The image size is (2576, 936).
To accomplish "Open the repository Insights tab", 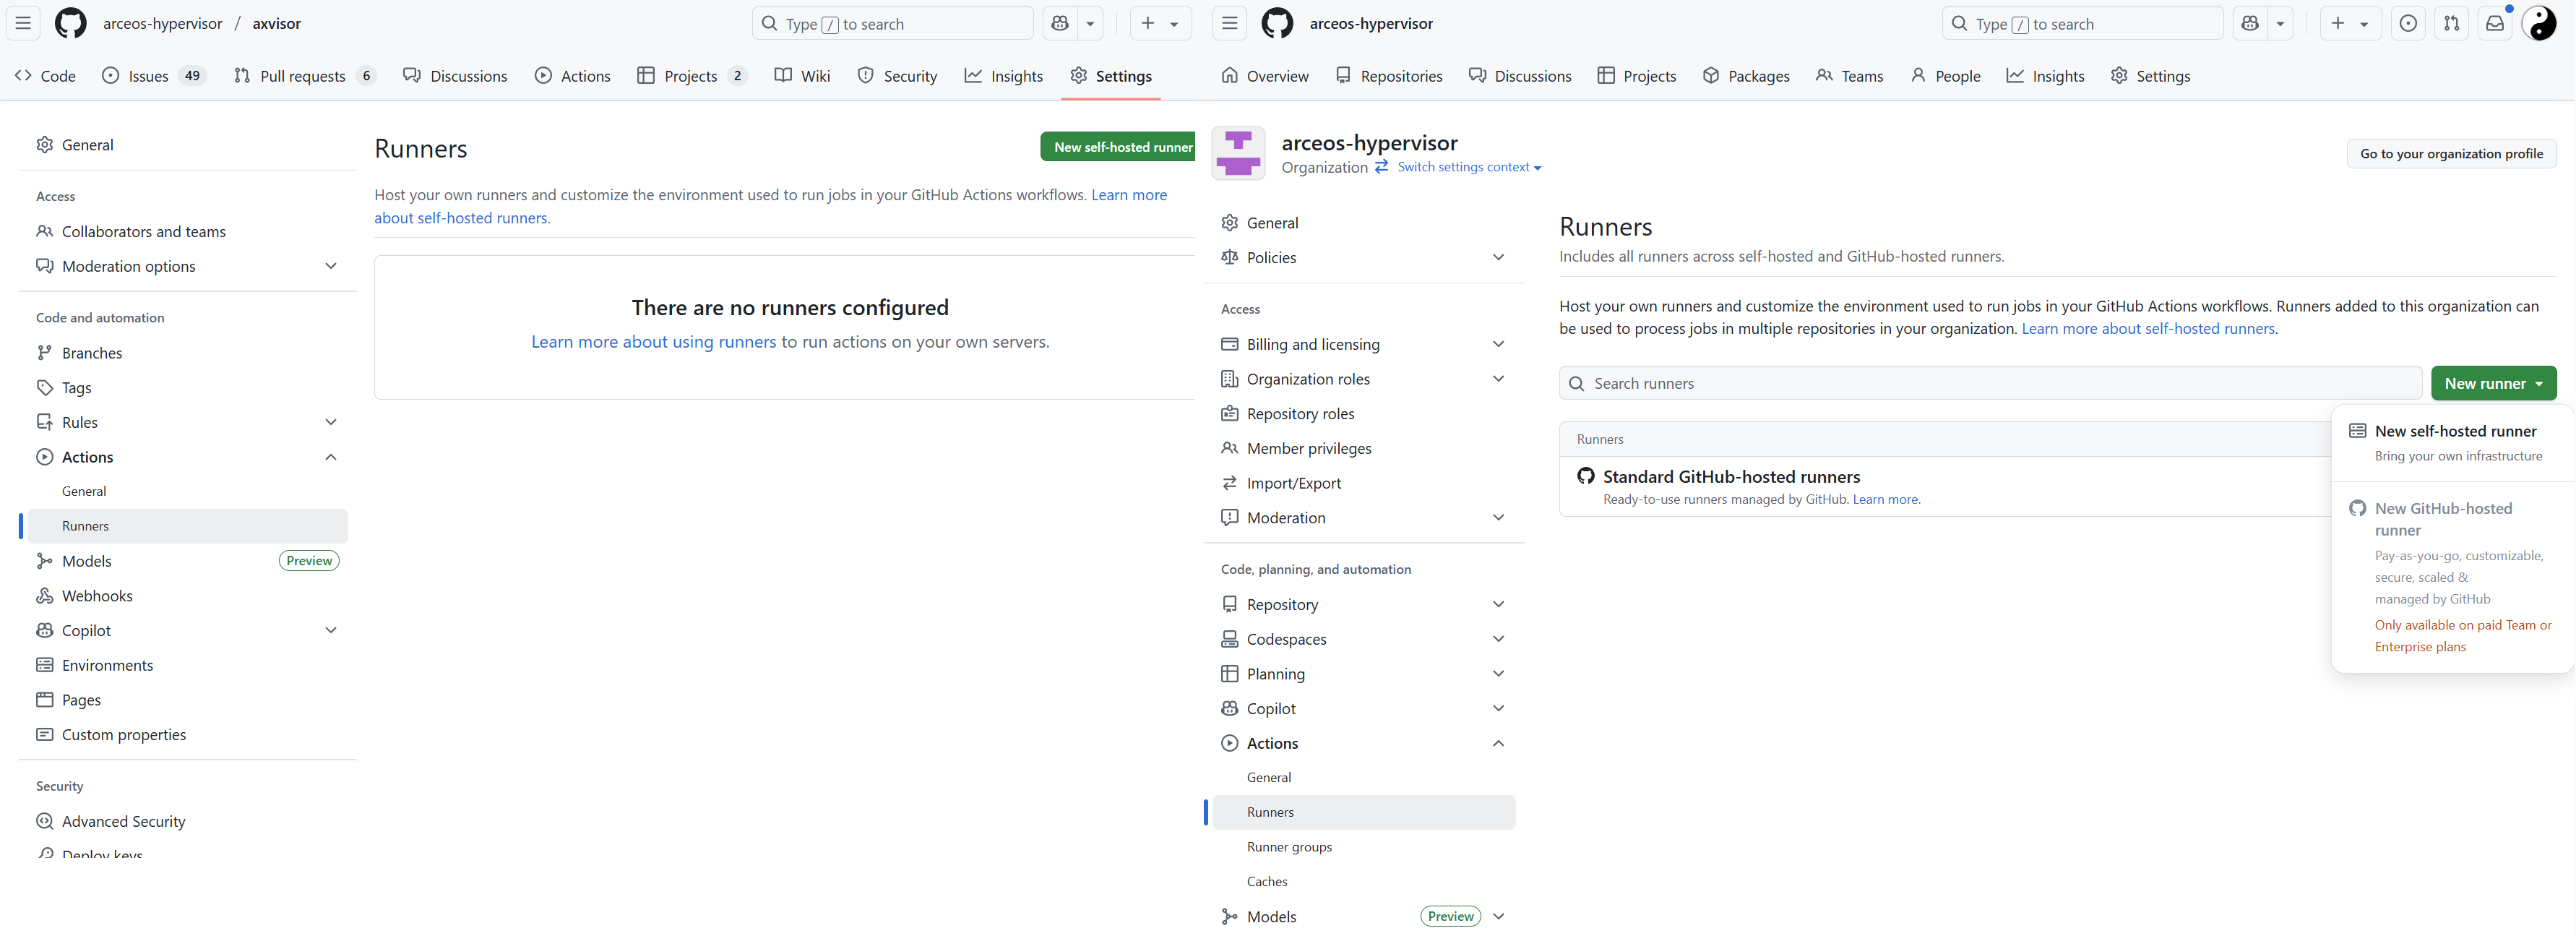I will click(x=1004, y=76).
